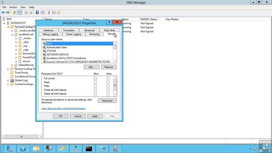Viewport: 272px width, 153px height.
Task: Click the up one level folder icon
Action: [x=14, y=12]
